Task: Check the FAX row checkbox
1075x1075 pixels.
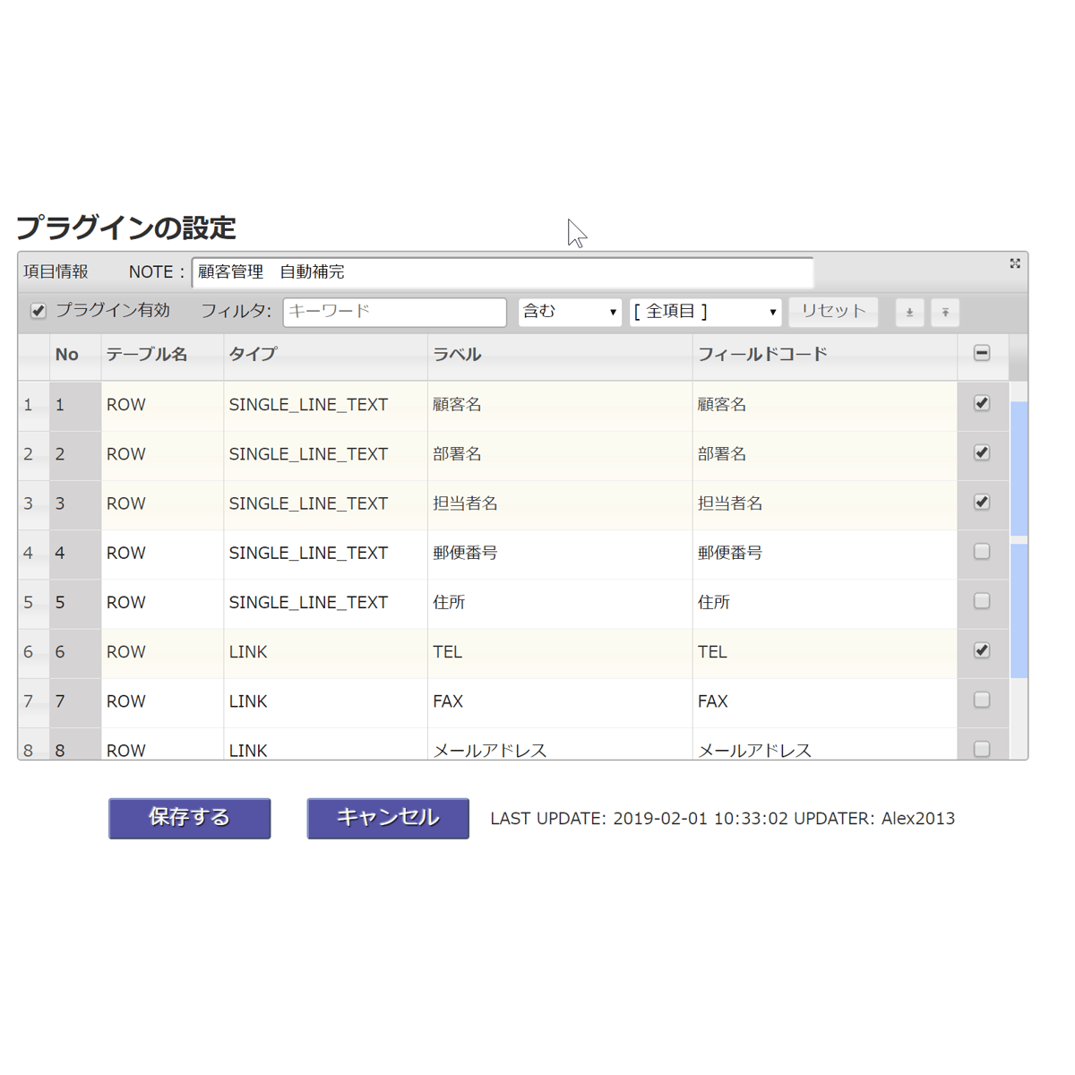Action: click(x=982, y=700)
